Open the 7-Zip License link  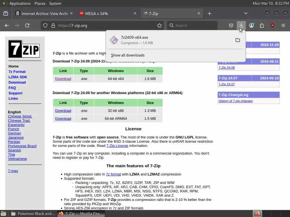[x=117, y=146]
